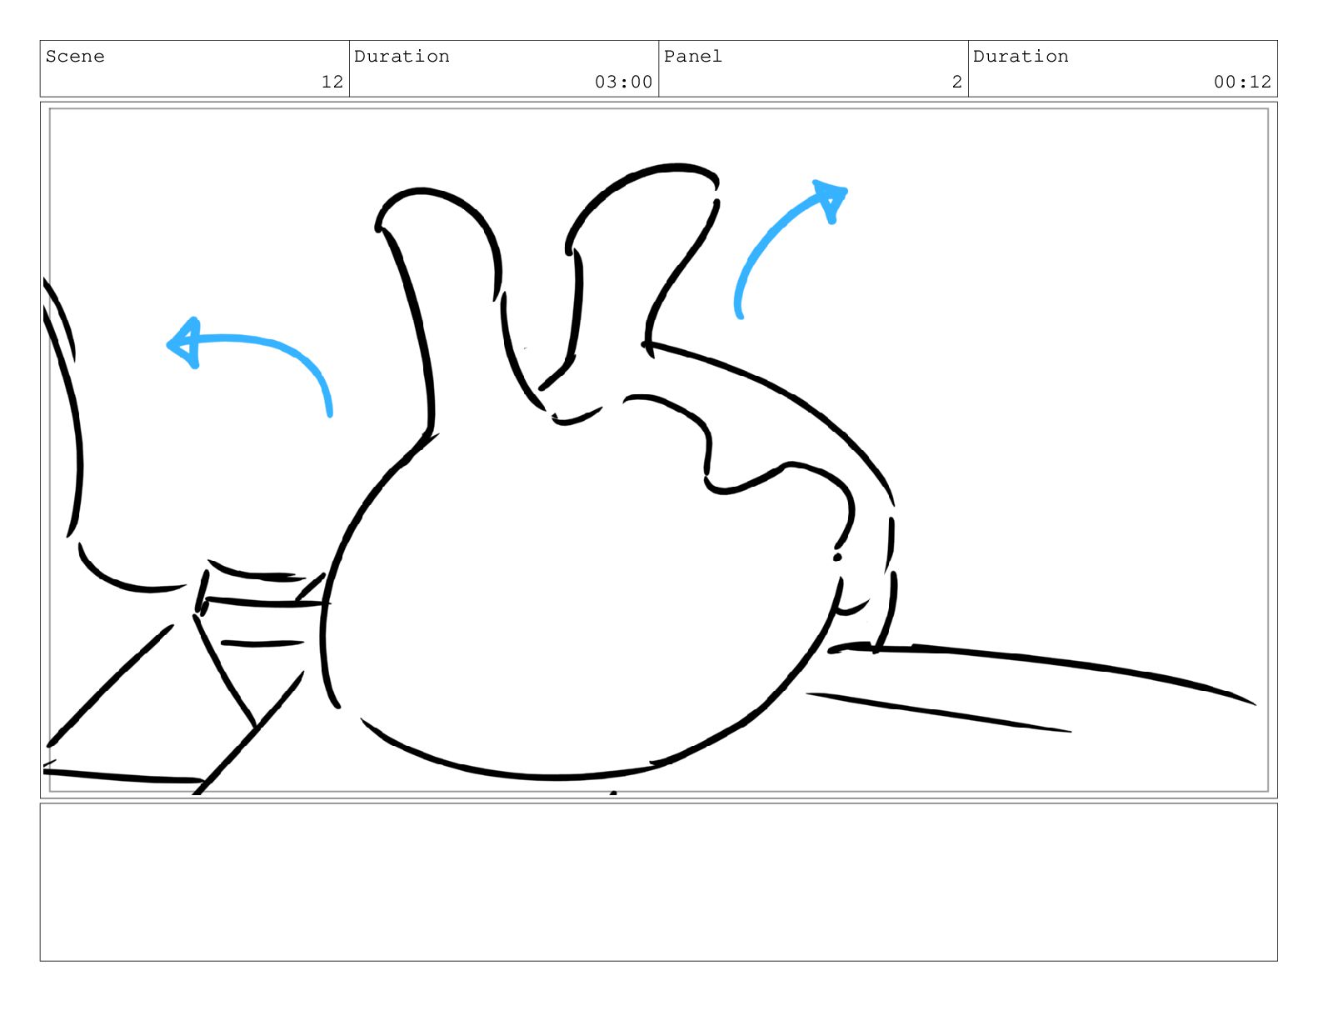Click the empty notes box below the panel

click(658, 882)
